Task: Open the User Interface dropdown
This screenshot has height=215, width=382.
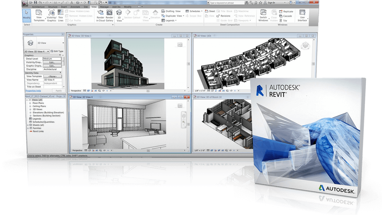Action: pos(302,16)
